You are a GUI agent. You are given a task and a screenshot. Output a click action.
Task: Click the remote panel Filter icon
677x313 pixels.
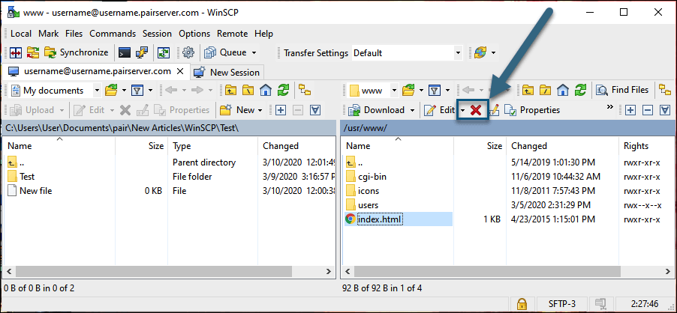(x=434, y=91)
